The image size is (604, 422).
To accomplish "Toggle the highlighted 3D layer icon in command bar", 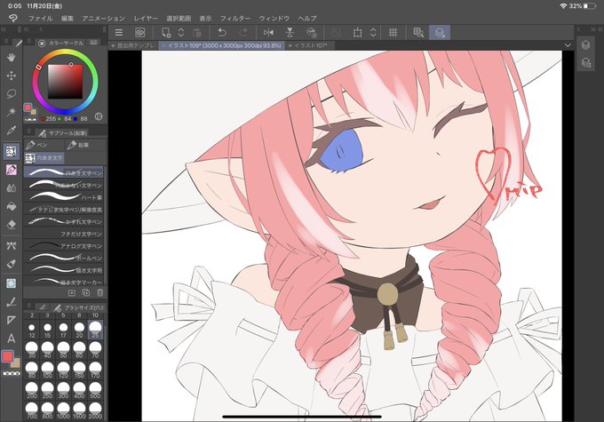I will coord(440,33).
